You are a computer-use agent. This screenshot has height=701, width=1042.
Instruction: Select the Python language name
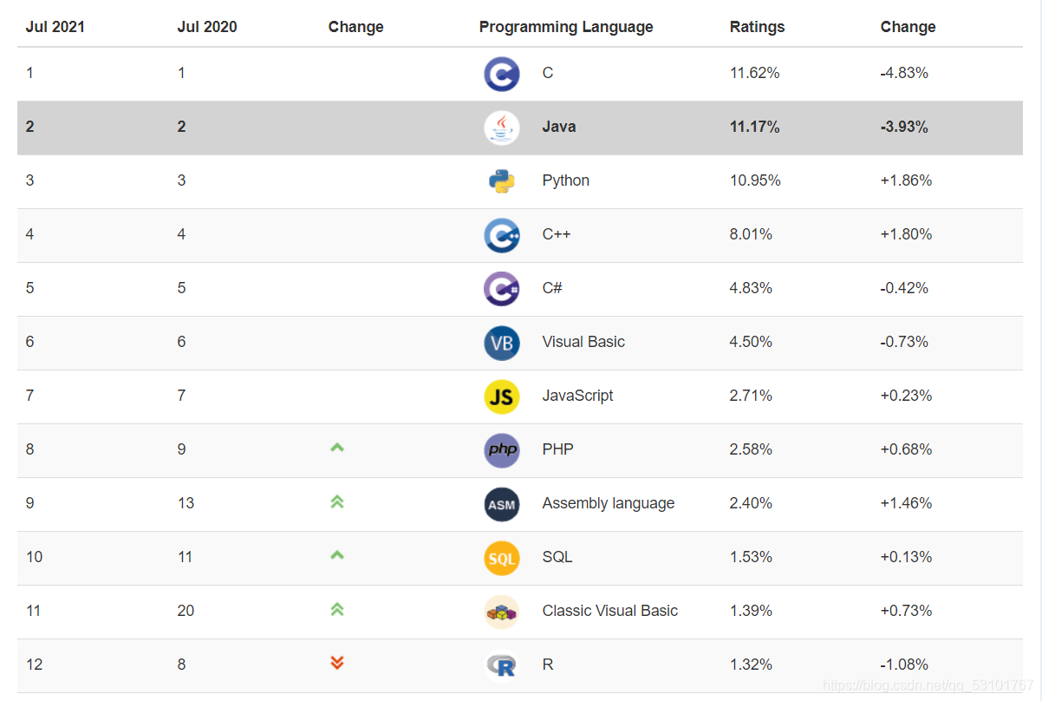point(566,180)
